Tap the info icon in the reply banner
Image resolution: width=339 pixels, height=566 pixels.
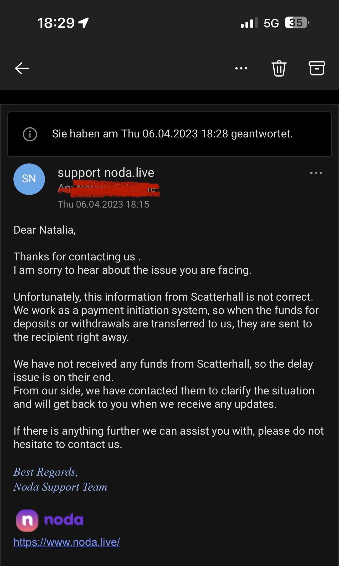(x=30, y=134)
